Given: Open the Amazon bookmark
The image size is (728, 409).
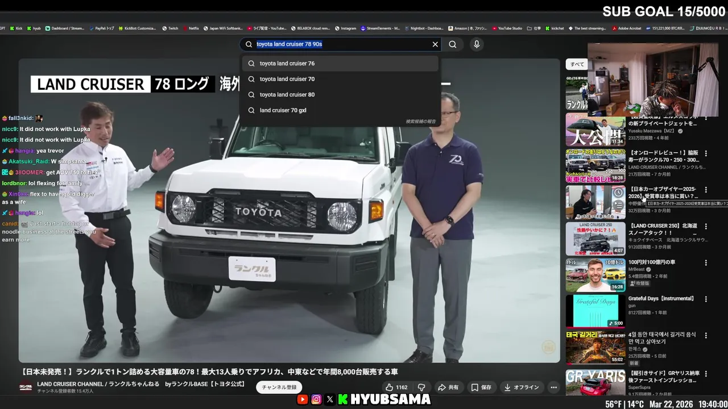Looking at the screenshot, I should coord(468,28).
